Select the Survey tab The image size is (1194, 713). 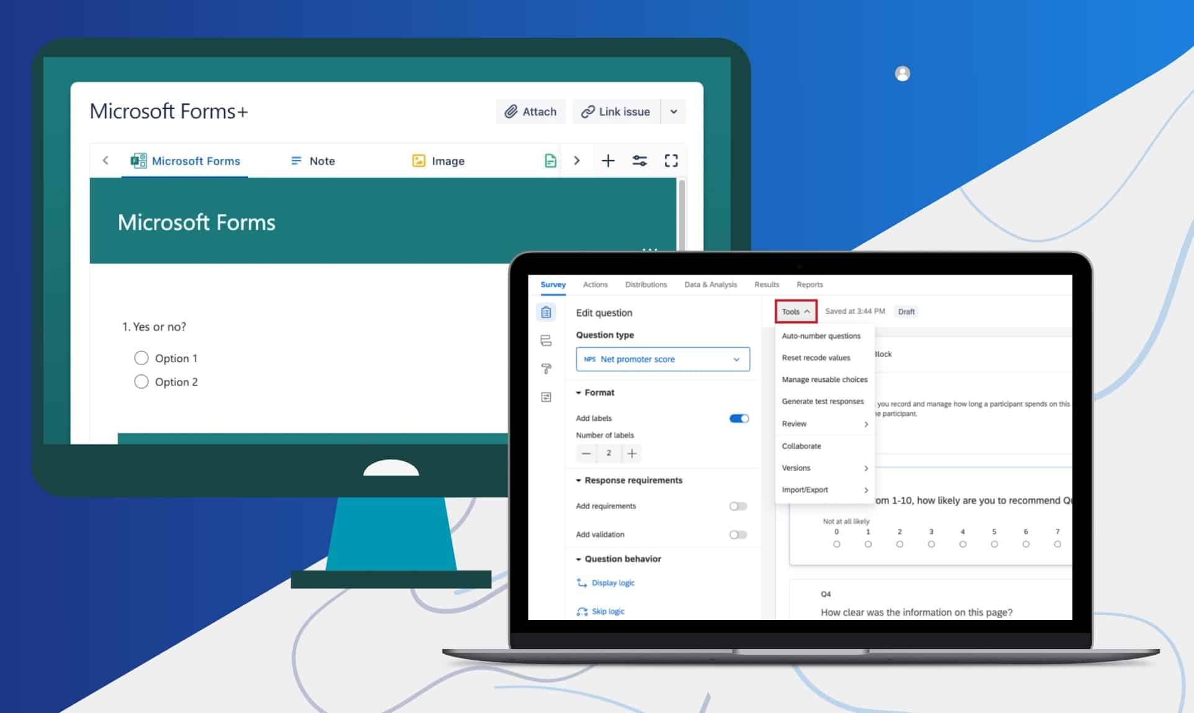[552, 285]
